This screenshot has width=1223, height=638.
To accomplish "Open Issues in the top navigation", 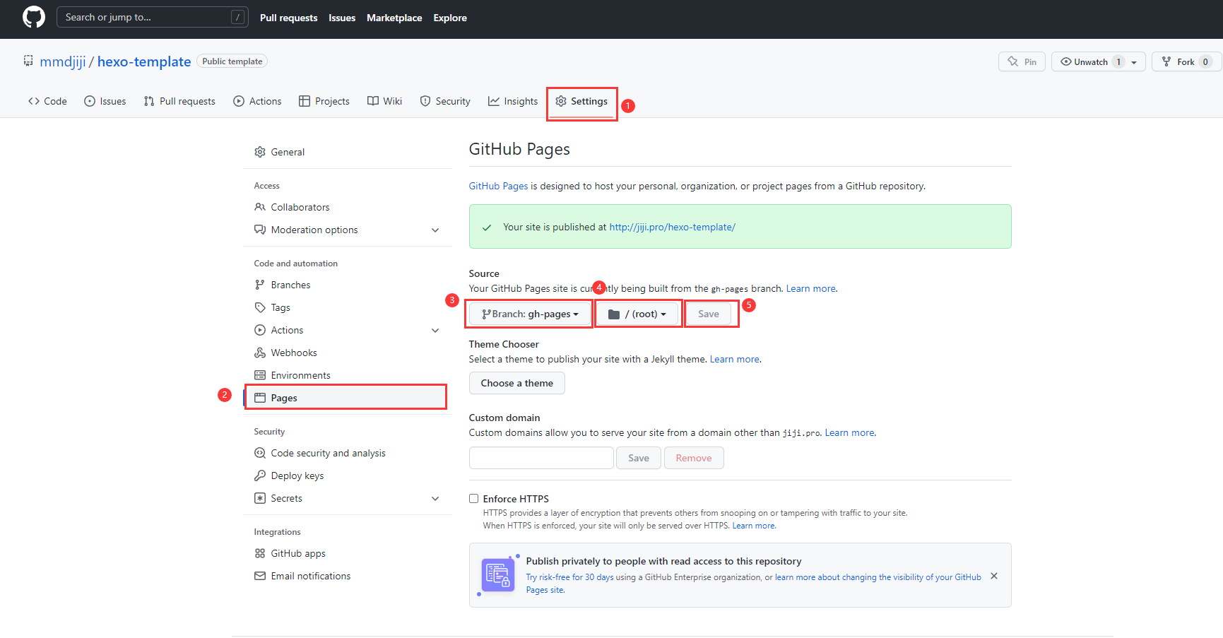I will (342, 18).
